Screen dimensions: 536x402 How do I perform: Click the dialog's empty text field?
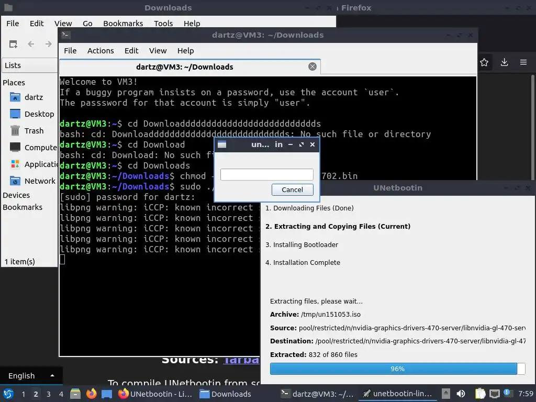(266, 174)
